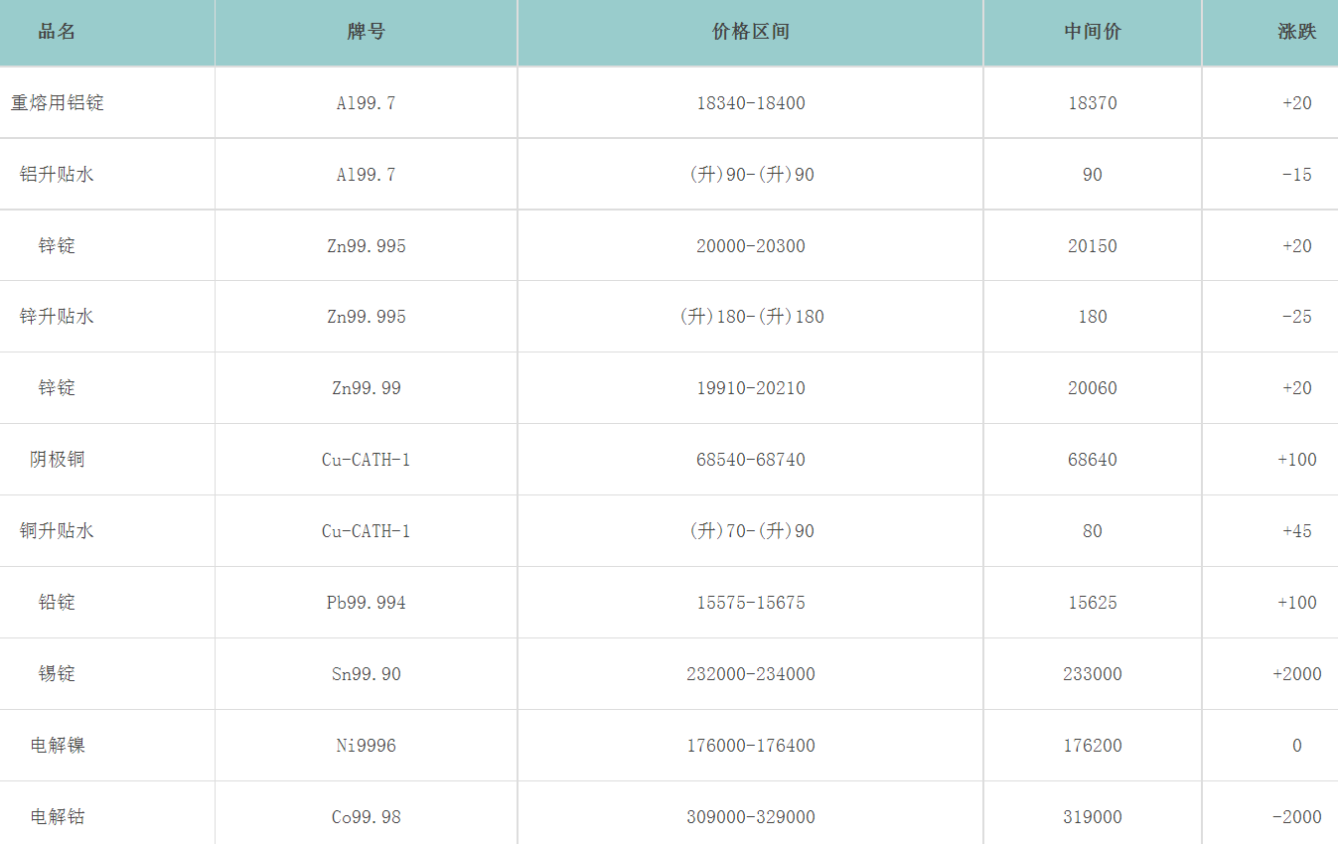Open the 重熔用铝锭 product name
This screenshot has height=844, width=1338.
click(x=57, y=103)
